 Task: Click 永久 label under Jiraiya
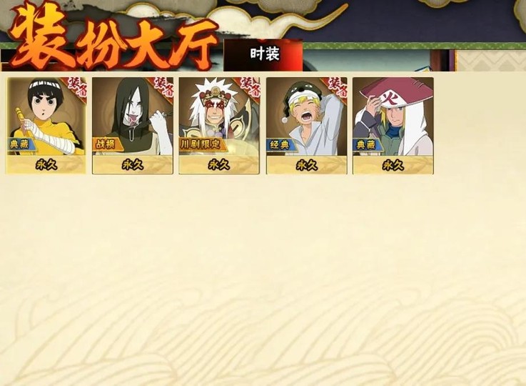pos(219,165)
